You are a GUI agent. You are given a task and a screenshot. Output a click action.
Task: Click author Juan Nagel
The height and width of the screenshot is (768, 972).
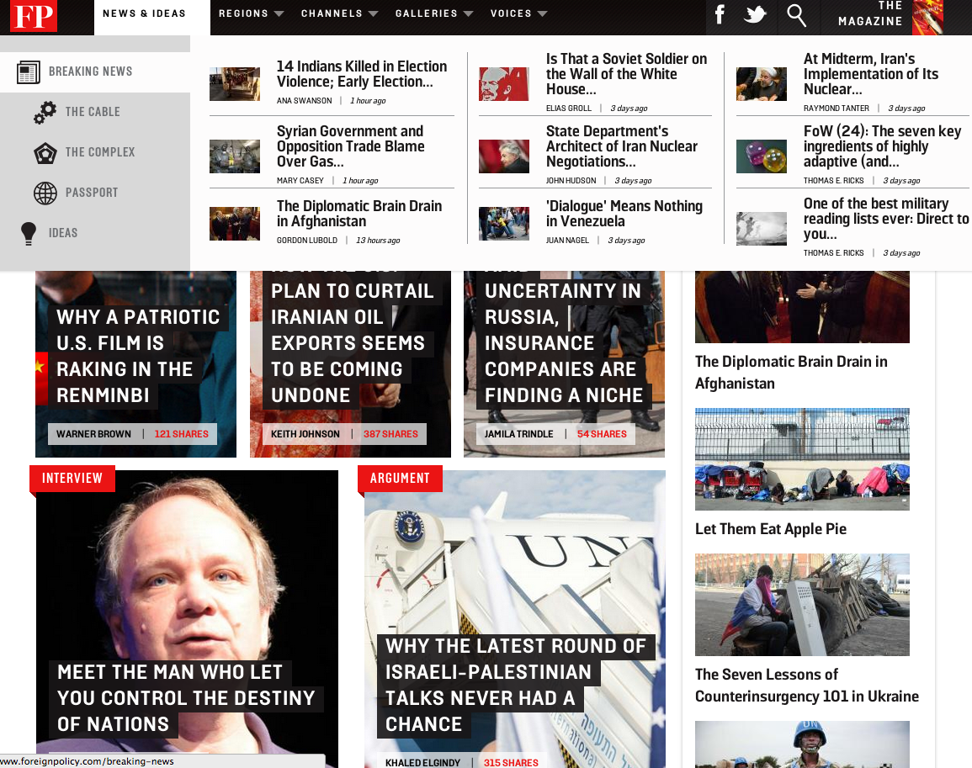(x=567, y=240)
